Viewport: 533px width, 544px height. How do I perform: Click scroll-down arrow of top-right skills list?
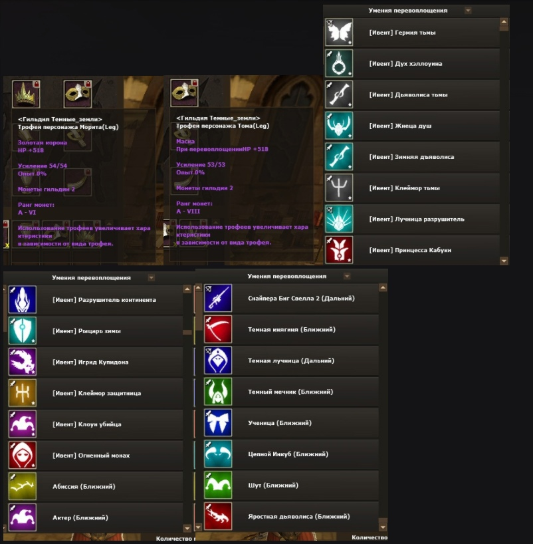click(x=504, y=261)
